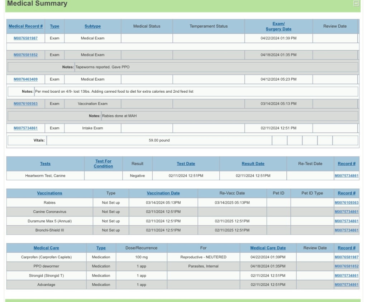The image size is (367, 302).
Task: Click the 'Negative' test result
Action: 137,176
